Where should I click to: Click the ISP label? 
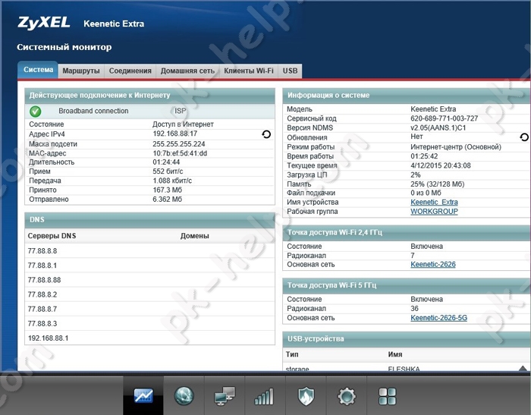181,111
